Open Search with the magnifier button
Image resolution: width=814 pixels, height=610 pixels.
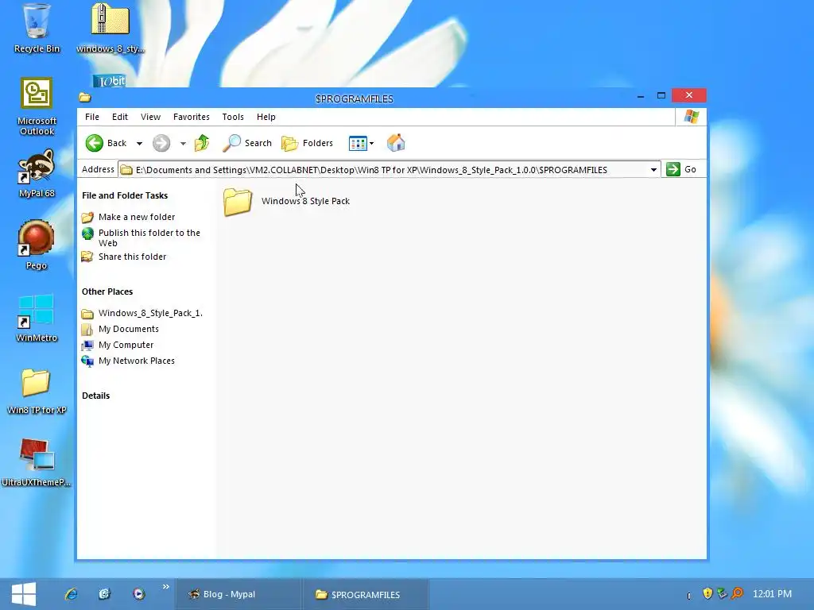tap(247, 143)
